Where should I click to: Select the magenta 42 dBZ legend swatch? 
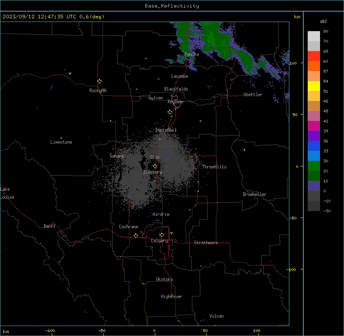point(314,126)
